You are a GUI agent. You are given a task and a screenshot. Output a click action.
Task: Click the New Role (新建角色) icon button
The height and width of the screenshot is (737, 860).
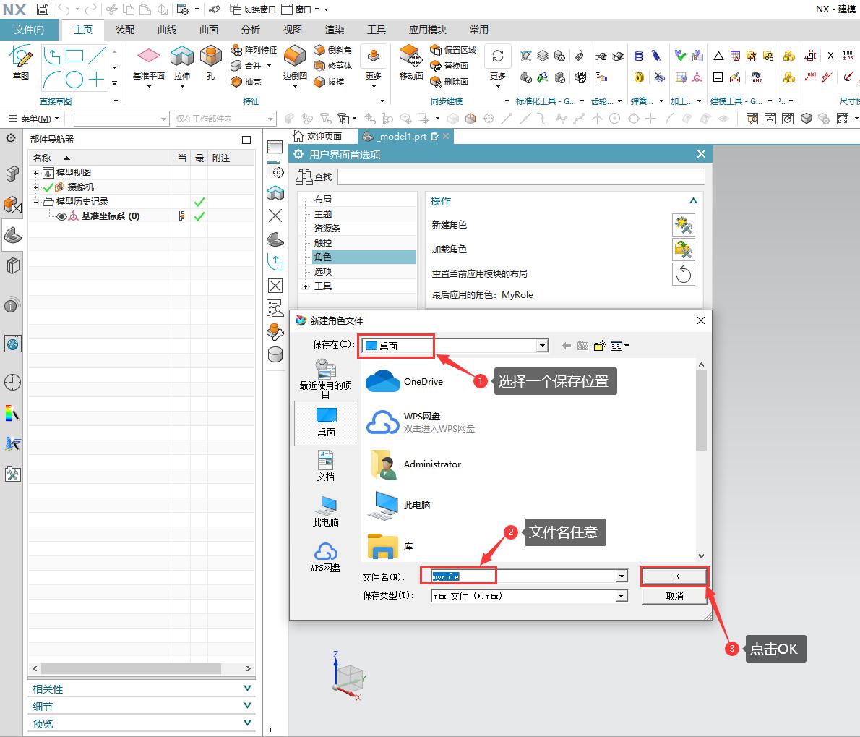click(x=683, y=225)
